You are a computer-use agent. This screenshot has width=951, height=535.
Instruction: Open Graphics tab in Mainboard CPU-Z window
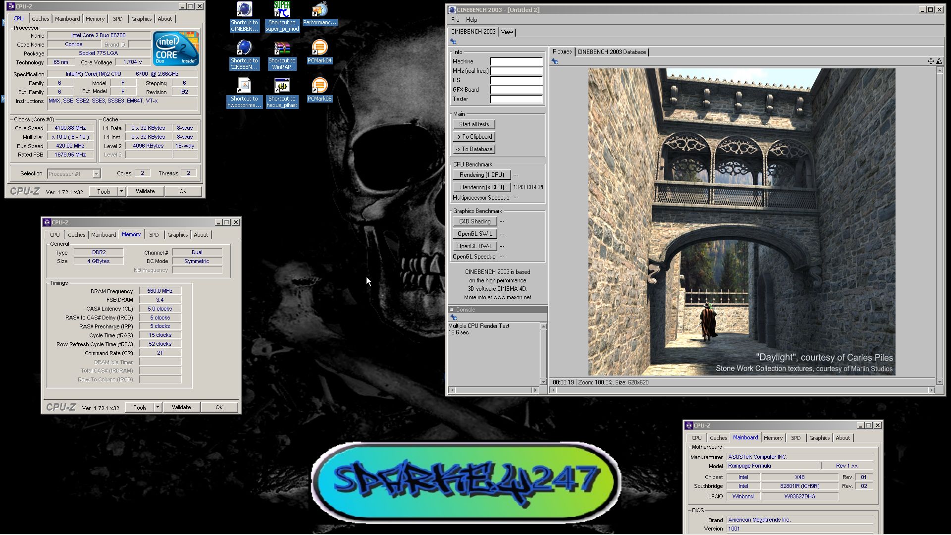819,438
